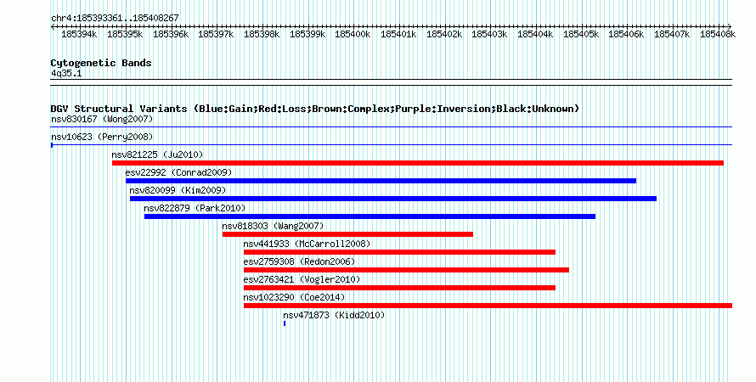Image resolution: width=756 pixels, height=382 pixels.
Task: Open nsv1023290 (Coe2014) label
Action: click(294, 297)
